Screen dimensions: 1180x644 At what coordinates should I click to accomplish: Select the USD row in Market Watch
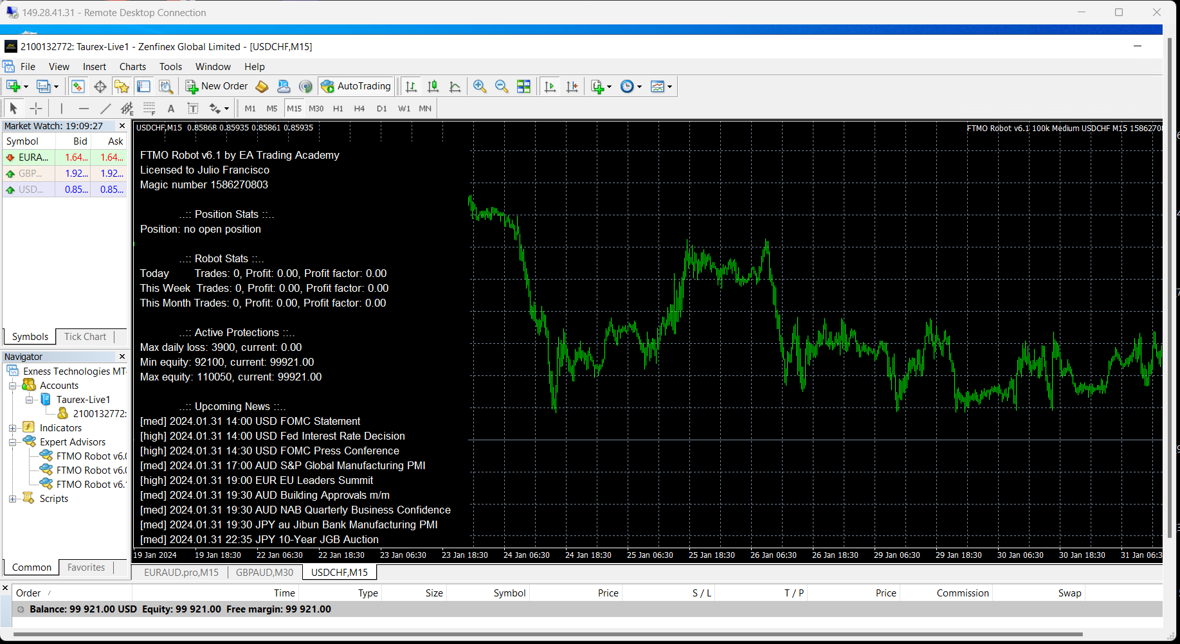coord(66,190)
